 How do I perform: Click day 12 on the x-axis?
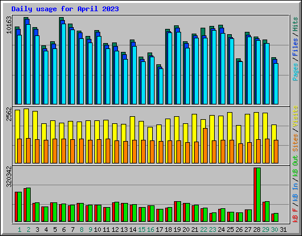115,230
